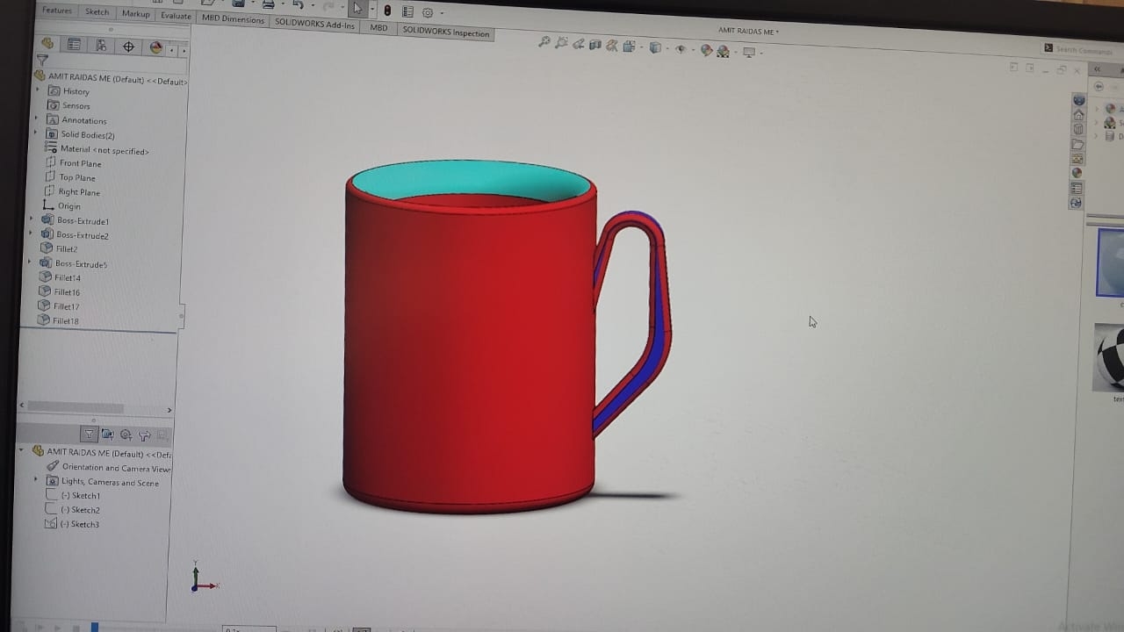Toggle the Hide/Show Items eye icon
The height and width of the screenshot is (632, 1124).
point(680,49)
